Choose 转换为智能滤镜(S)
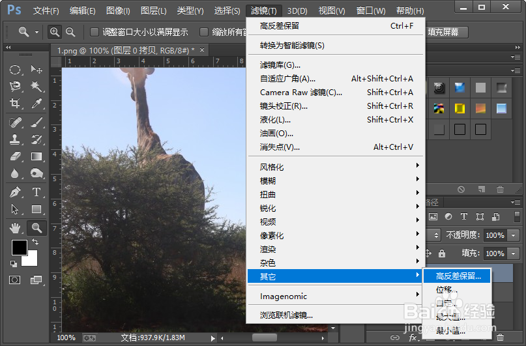Image resolution: width=526 pixels, height=346 pixels. 335,45
